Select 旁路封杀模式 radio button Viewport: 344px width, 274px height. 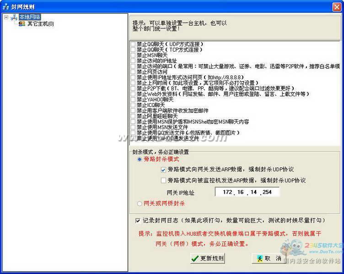pyautogui.click(x=140, y=159)
